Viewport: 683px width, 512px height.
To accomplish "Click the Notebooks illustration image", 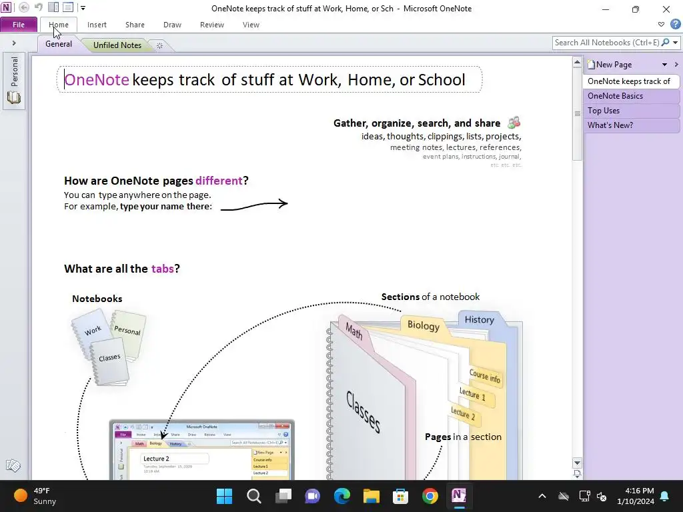I will [109, 347].
